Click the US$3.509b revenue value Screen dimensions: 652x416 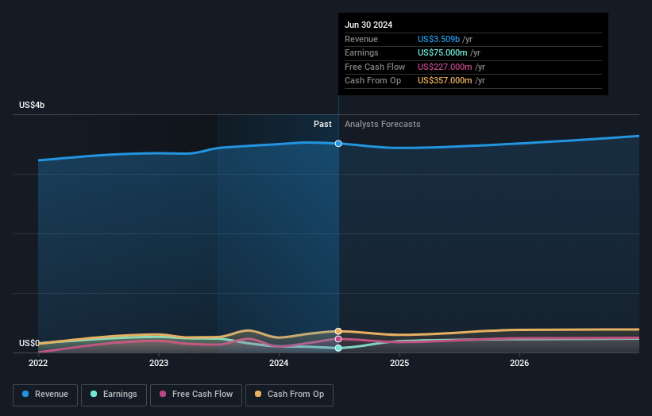tap(438, 39)
